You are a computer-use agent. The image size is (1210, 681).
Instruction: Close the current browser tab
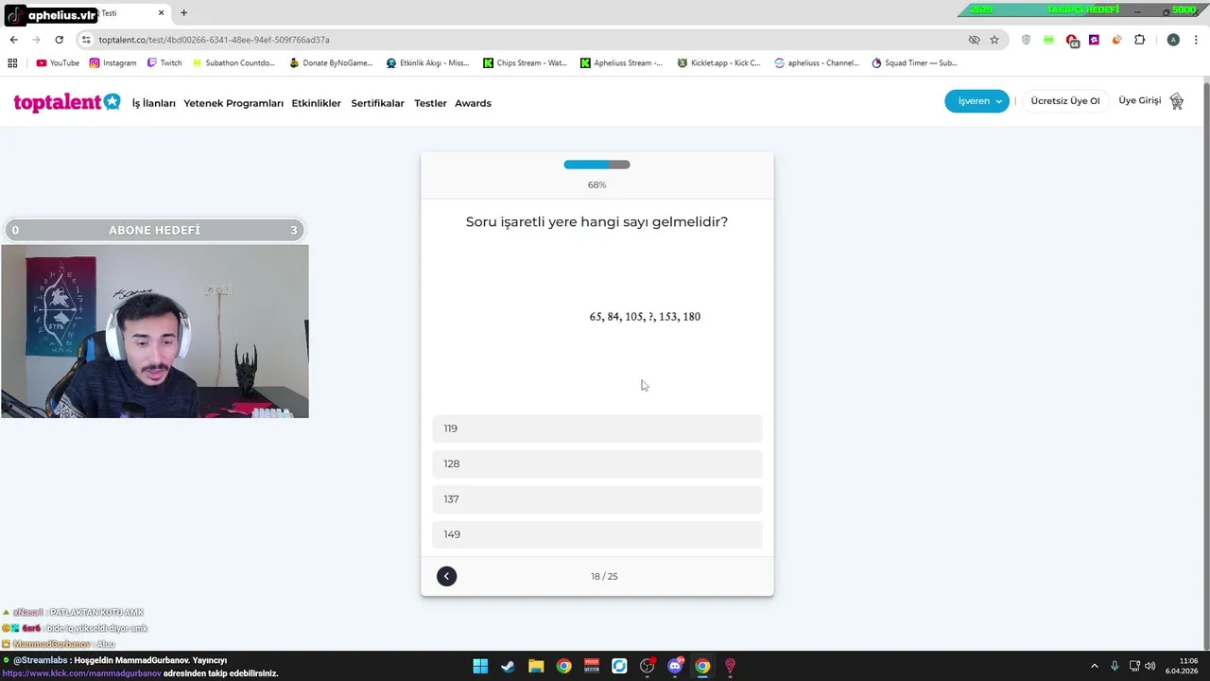[161, 13]
